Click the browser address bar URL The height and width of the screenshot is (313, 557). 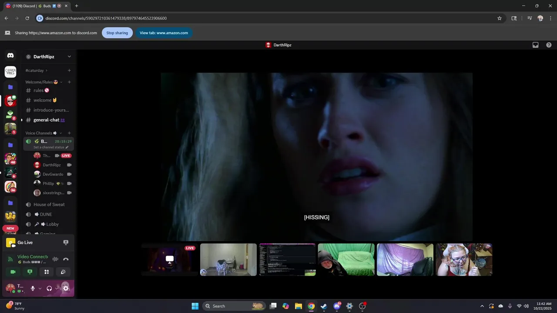[106, 18]
